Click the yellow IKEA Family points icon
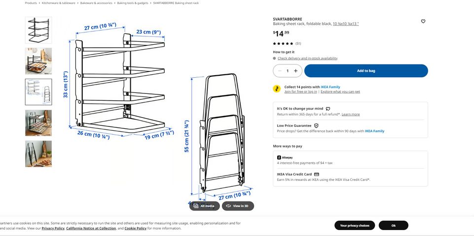 (277, 88)
